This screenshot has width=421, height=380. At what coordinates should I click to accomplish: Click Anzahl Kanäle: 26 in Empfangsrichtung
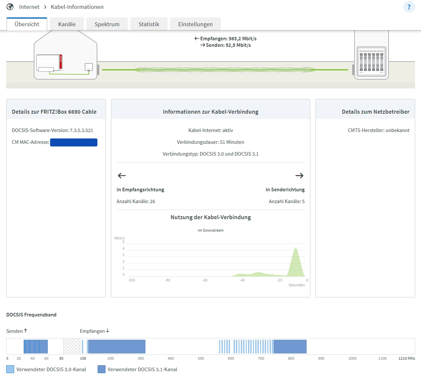click(x=136, y=201)
